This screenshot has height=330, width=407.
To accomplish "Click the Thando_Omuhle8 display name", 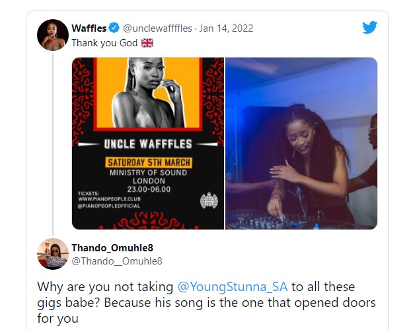I will click(112, 248).
